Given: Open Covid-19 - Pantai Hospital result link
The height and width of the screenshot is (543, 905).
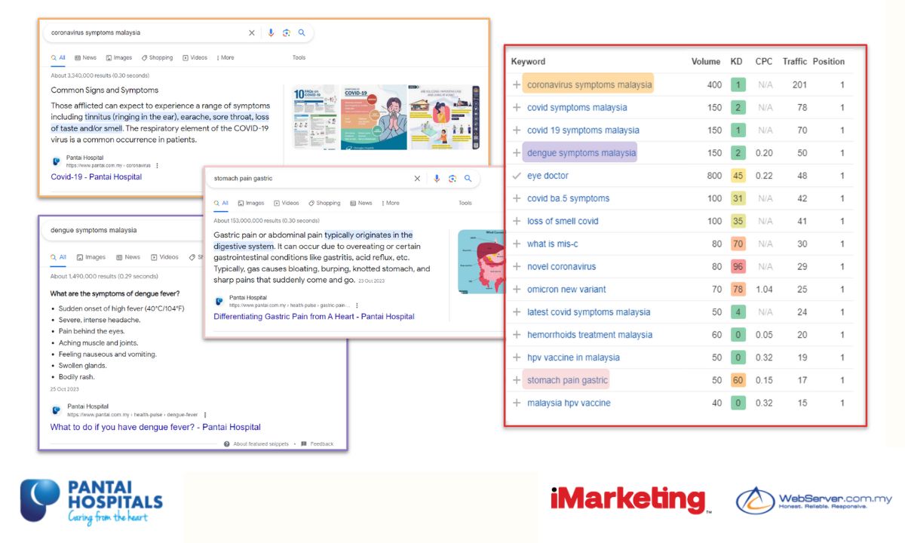Looking at the screenshot, I should [96, 176].
